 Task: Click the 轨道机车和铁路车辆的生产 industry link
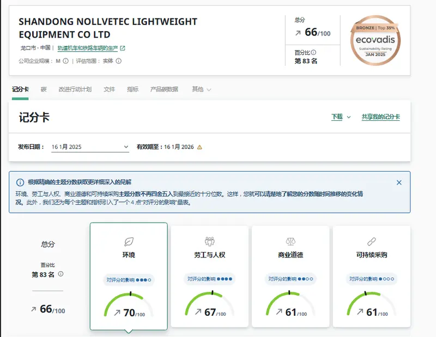coord(88,48)
